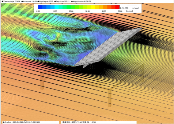
Task: Pick the dark blue legend swatch
Action: 40,7
